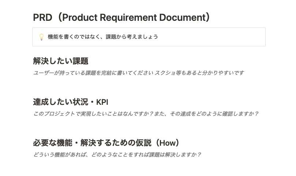Click the lightbulb icon in the callout

click(42, 37)
